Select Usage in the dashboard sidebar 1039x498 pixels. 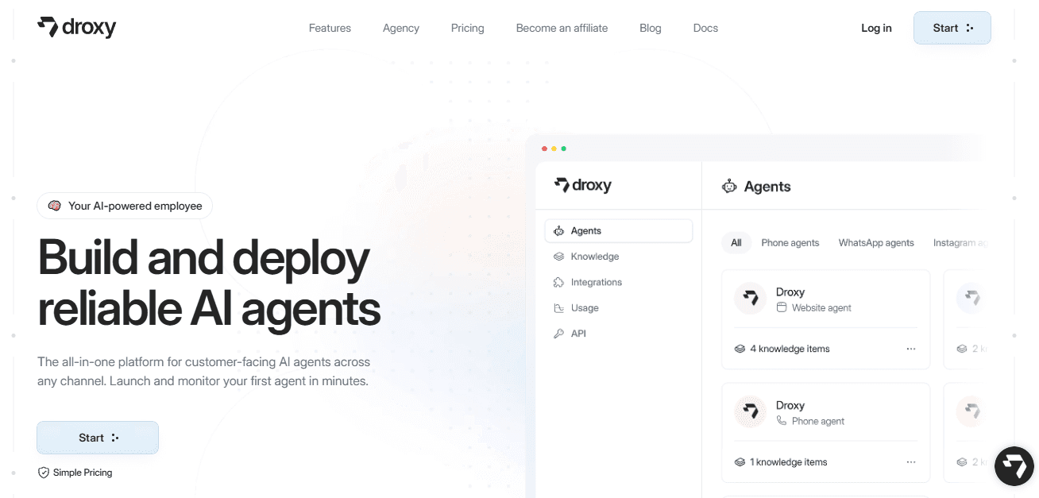[585, 308]
